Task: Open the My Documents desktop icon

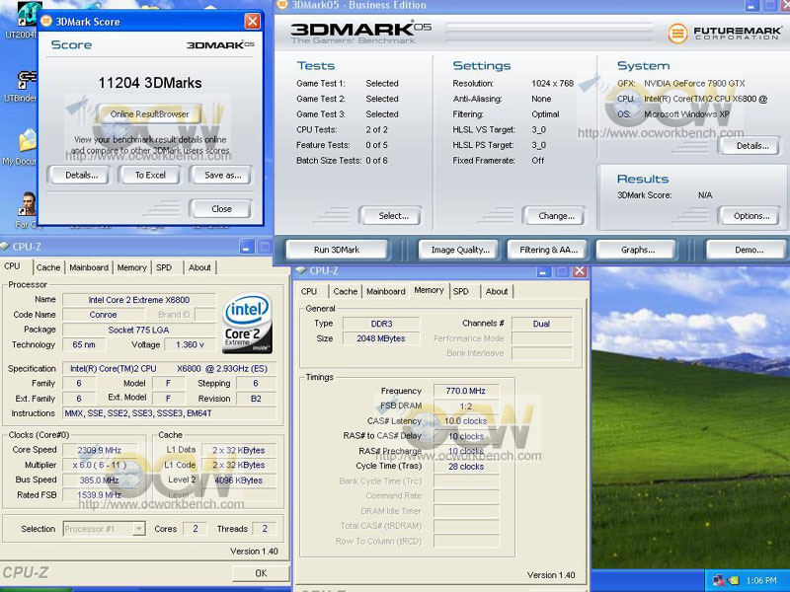Action: click(x=28, y=140)
